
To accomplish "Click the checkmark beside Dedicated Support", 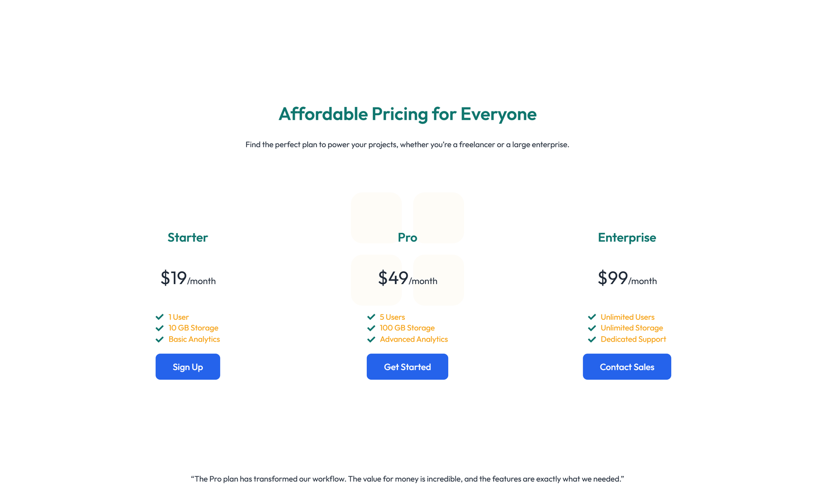I will pos(591,339).
